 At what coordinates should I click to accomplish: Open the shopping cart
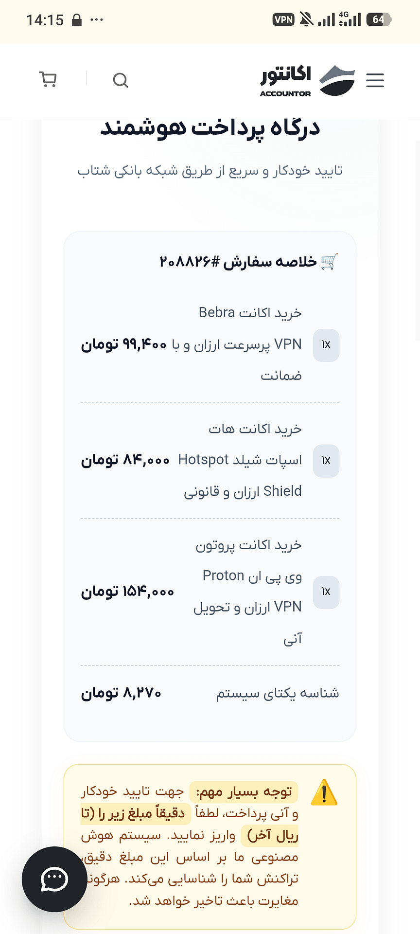tap(48, 79)
